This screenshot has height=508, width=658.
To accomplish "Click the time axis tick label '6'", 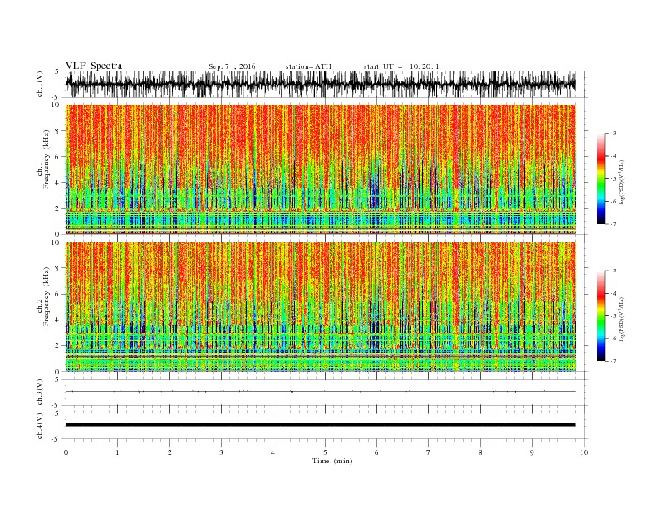I will tap(376, 452).
